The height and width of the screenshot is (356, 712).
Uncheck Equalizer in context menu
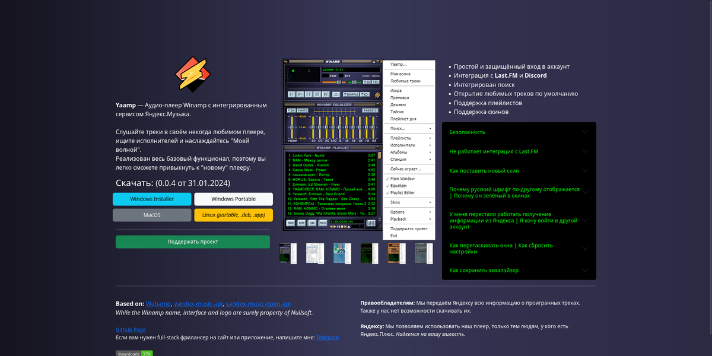click(x=409, y=186)
